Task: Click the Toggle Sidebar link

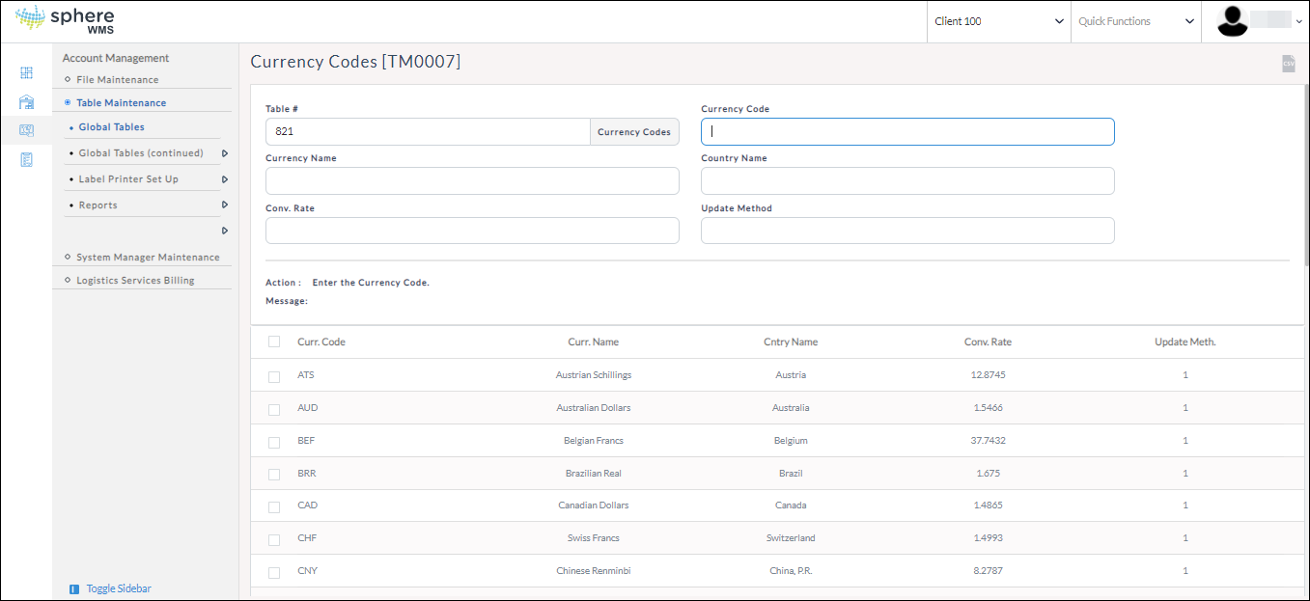Action: click(x=119, y=588)
